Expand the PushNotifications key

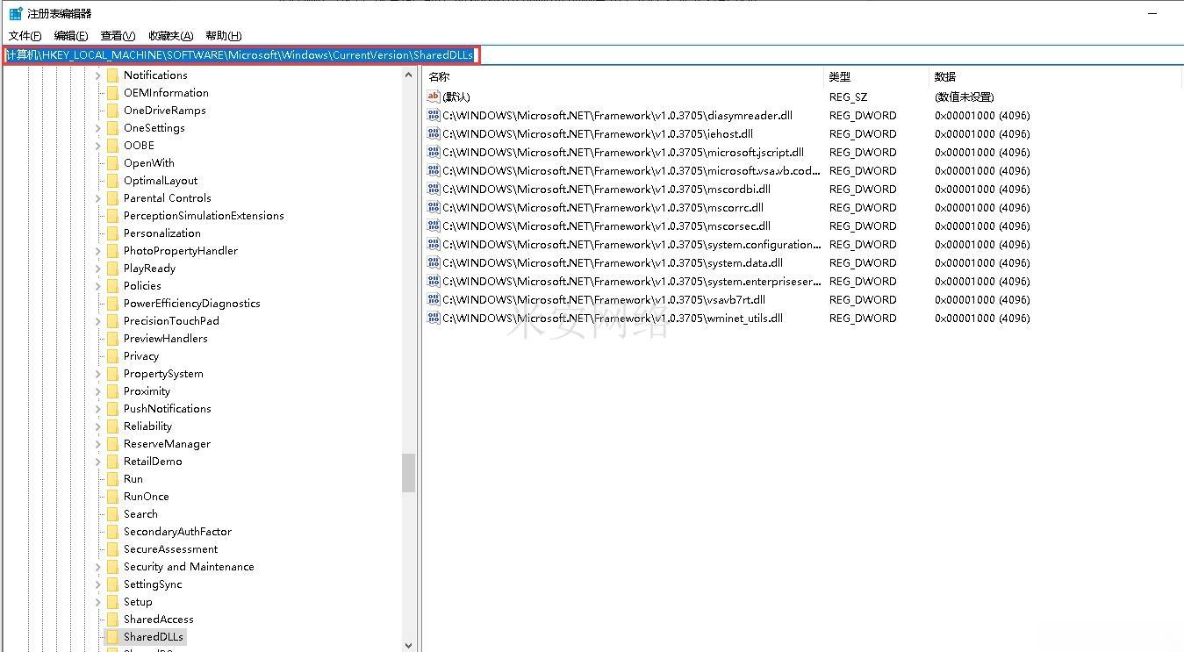coord(98,409)
